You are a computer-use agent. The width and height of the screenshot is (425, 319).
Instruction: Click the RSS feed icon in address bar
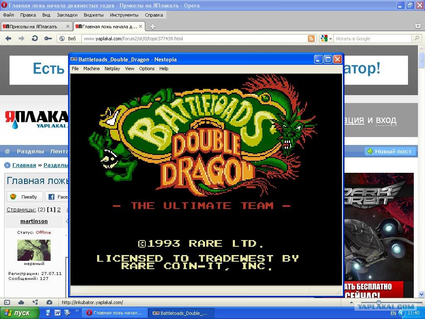(311, 39)
